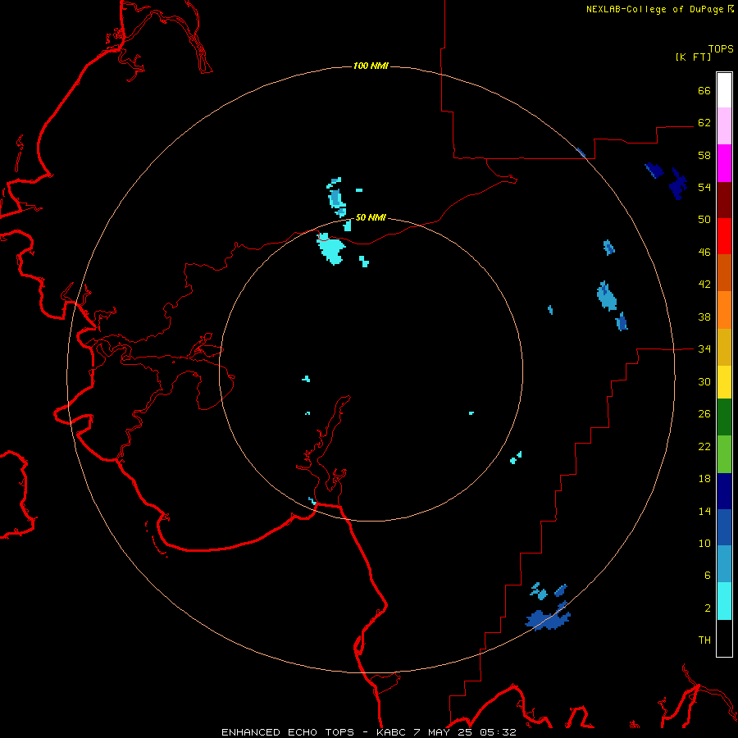Click the legend value 42

tap(704, 285)
